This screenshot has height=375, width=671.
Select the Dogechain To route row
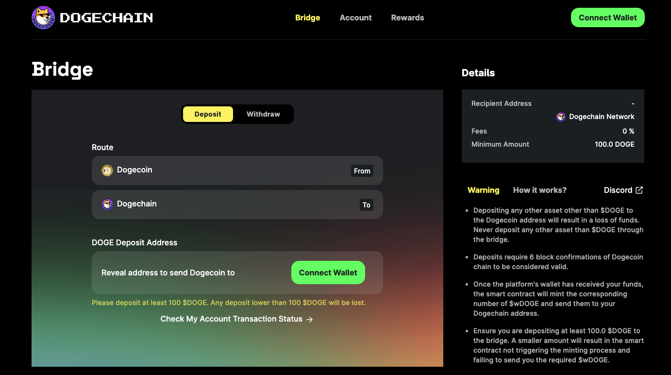(237, 205)
